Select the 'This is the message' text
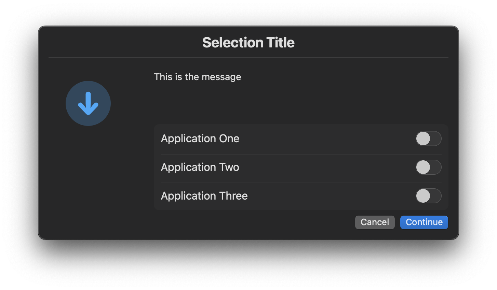The image size is (497, 290). coord(198,77)
